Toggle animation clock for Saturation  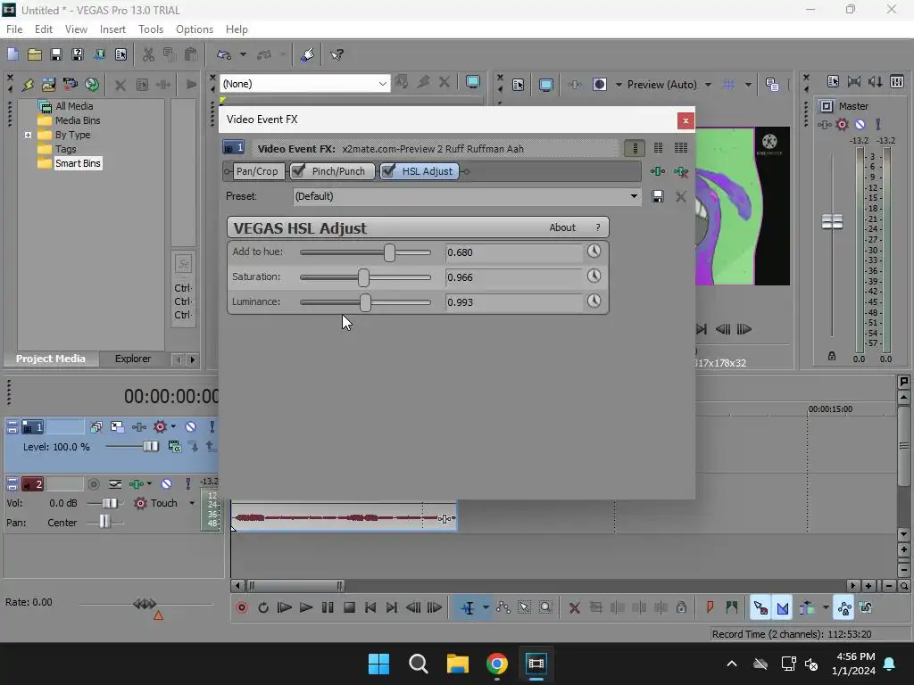tap(594, 276)
